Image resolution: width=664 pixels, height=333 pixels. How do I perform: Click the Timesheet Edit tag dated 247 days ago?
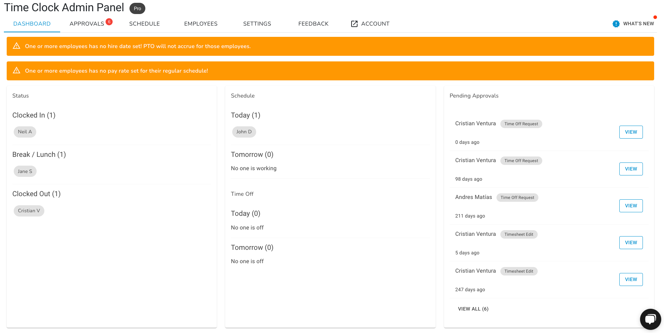point(519,271)
